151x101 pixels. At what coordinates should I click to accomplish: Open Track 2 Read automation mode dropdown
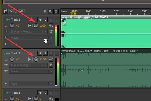(x=31, y=84)
